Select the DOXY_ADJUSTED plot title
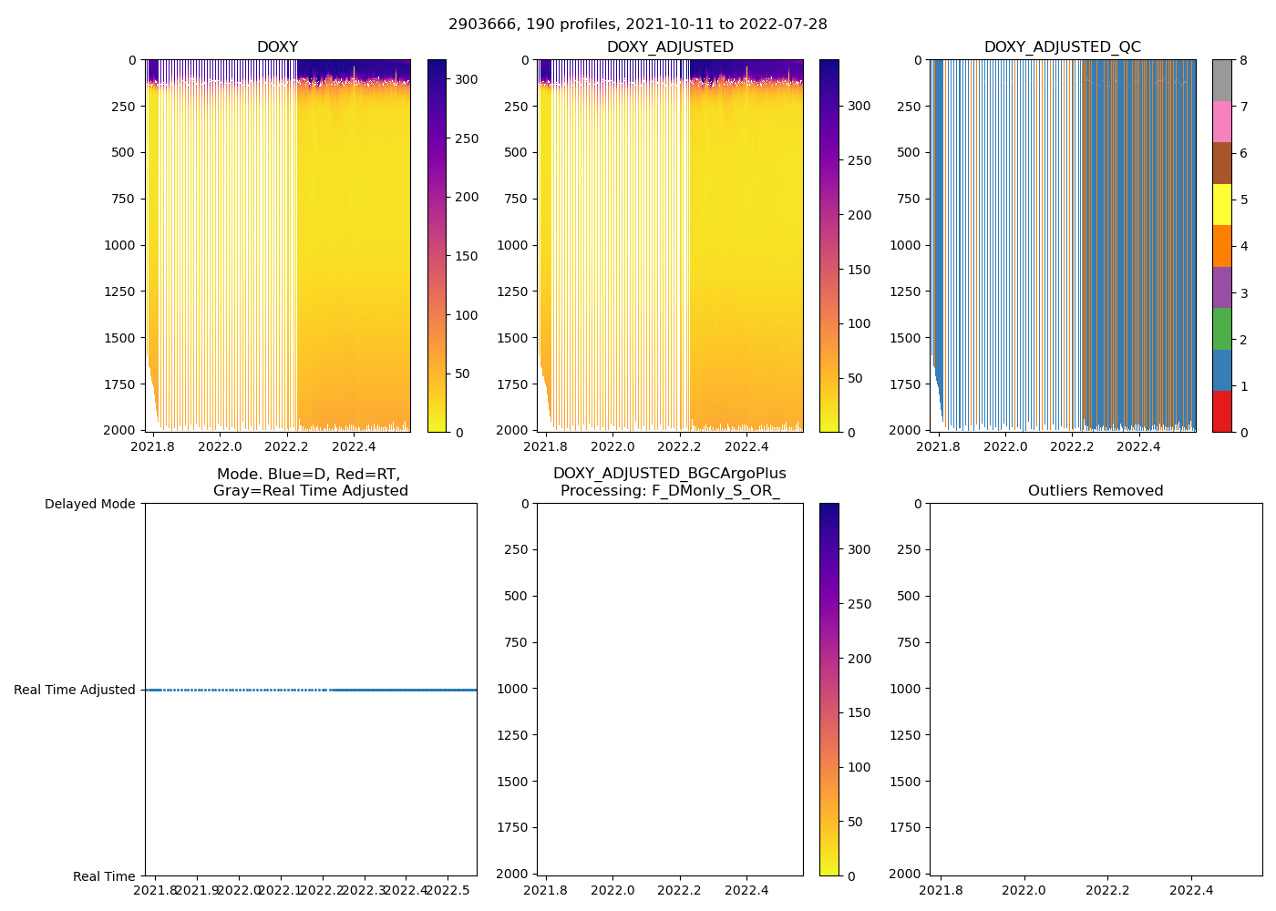Viewport: 1276px width, 911px height. pos(670,47)
